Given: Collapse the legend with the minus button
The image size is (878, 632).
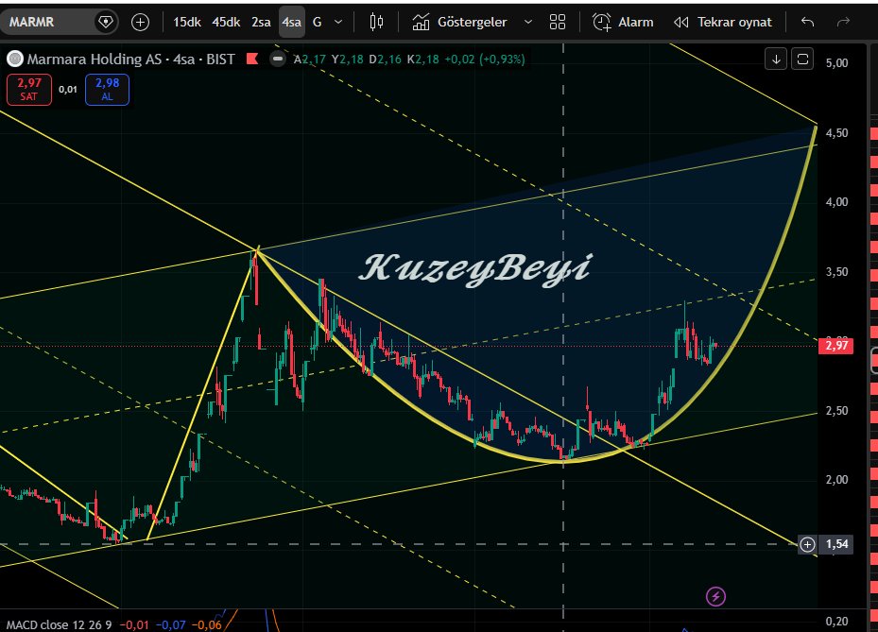Looking at the screenshot, I should click(277, 59).
